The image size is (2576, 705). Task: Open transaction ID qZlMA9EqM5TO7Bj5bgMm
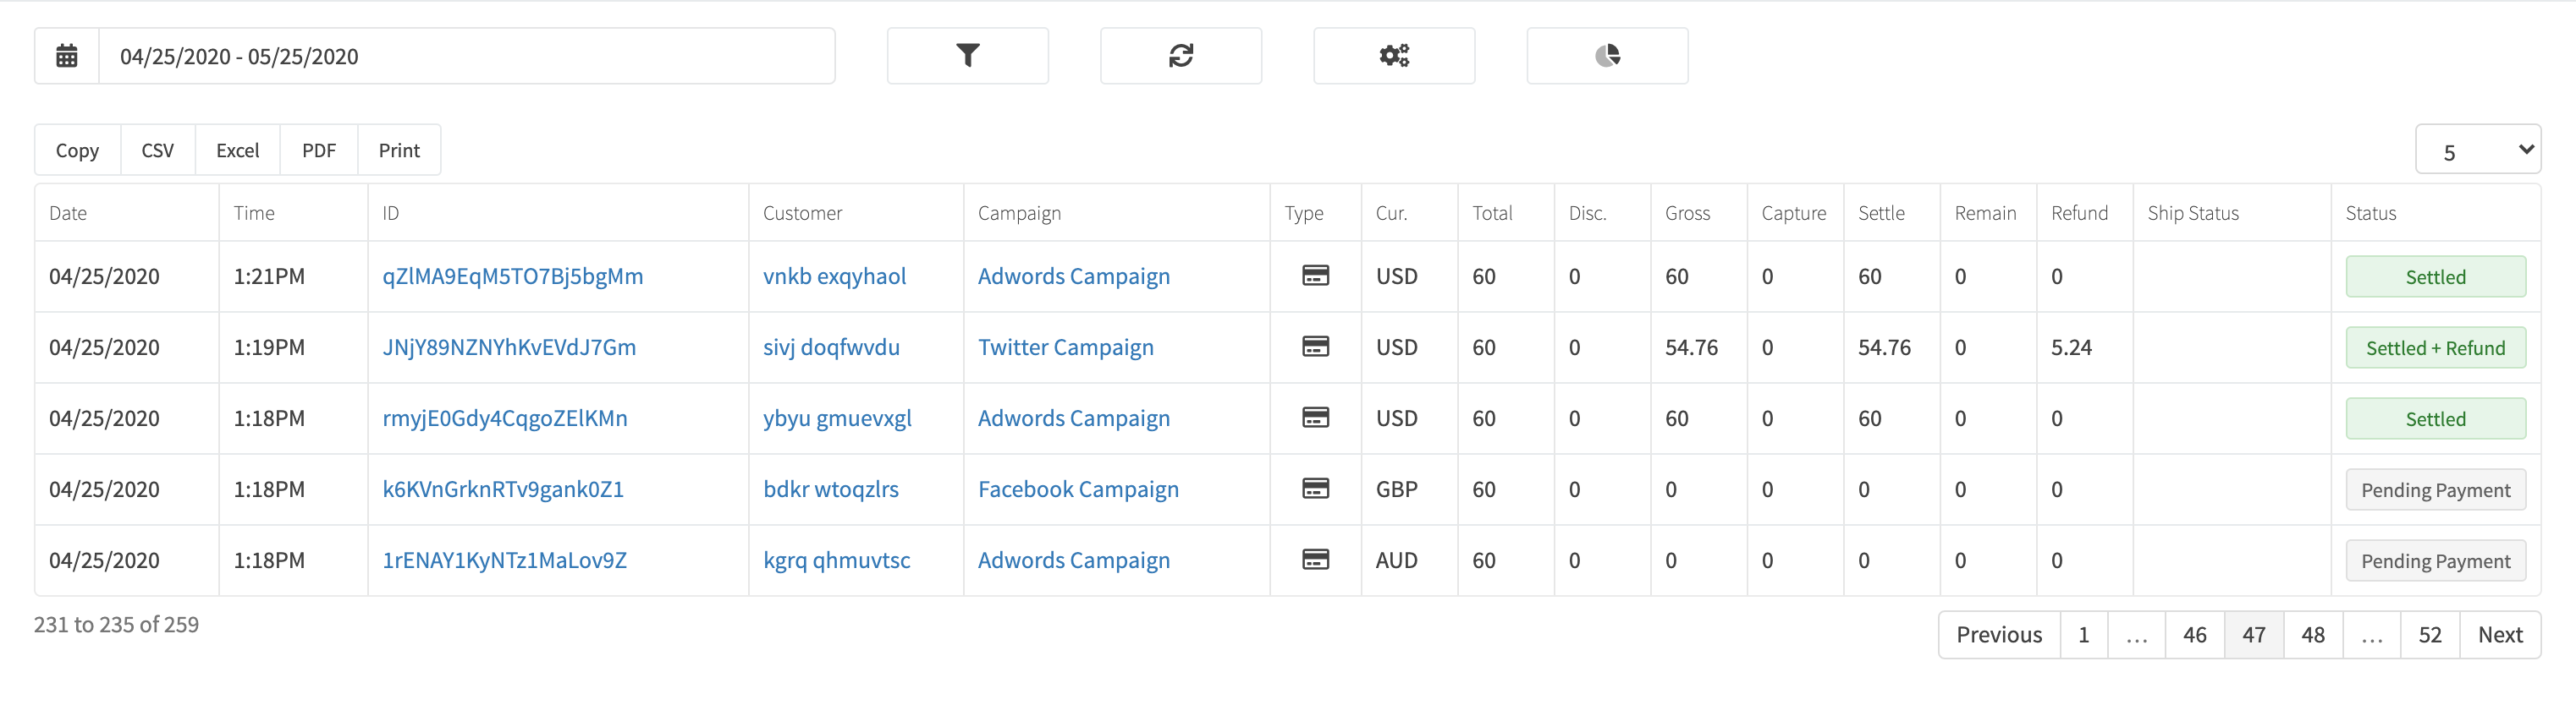pos(513,276)
